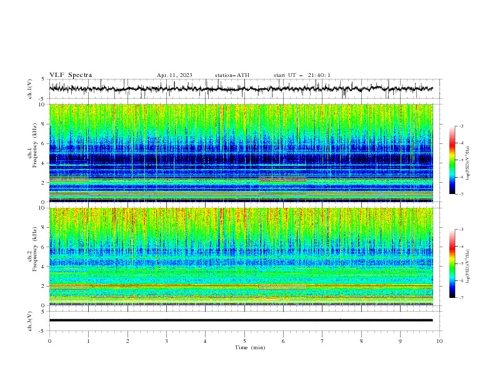Click the "start UT = 21:40: 1" text
Screen dimensions: 495x383
tap(302, 75)
